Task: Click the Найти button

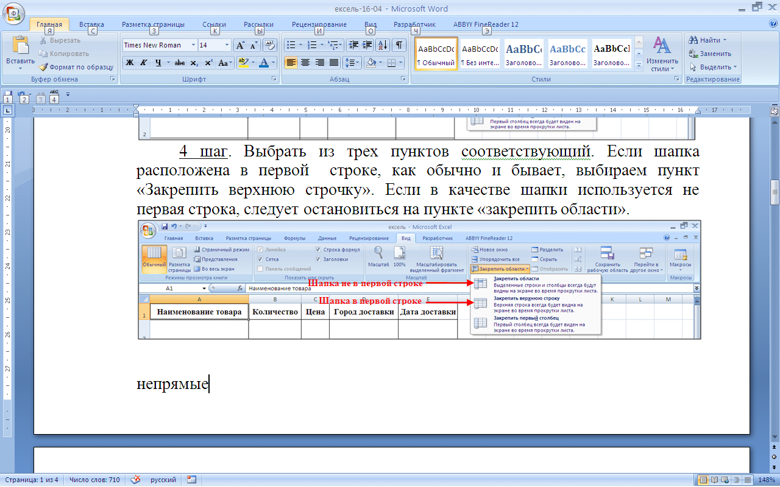Action: (707, 40)
